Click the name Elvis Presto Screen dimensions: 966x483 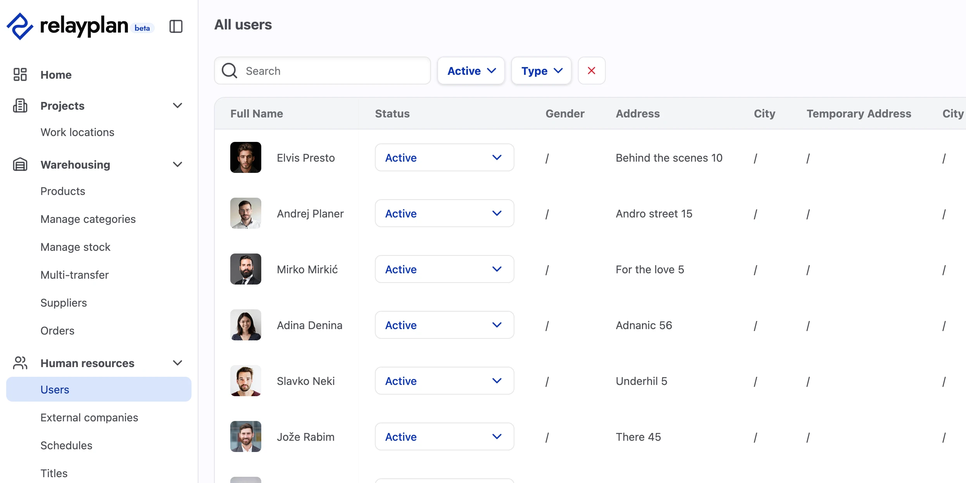[306, 158]
